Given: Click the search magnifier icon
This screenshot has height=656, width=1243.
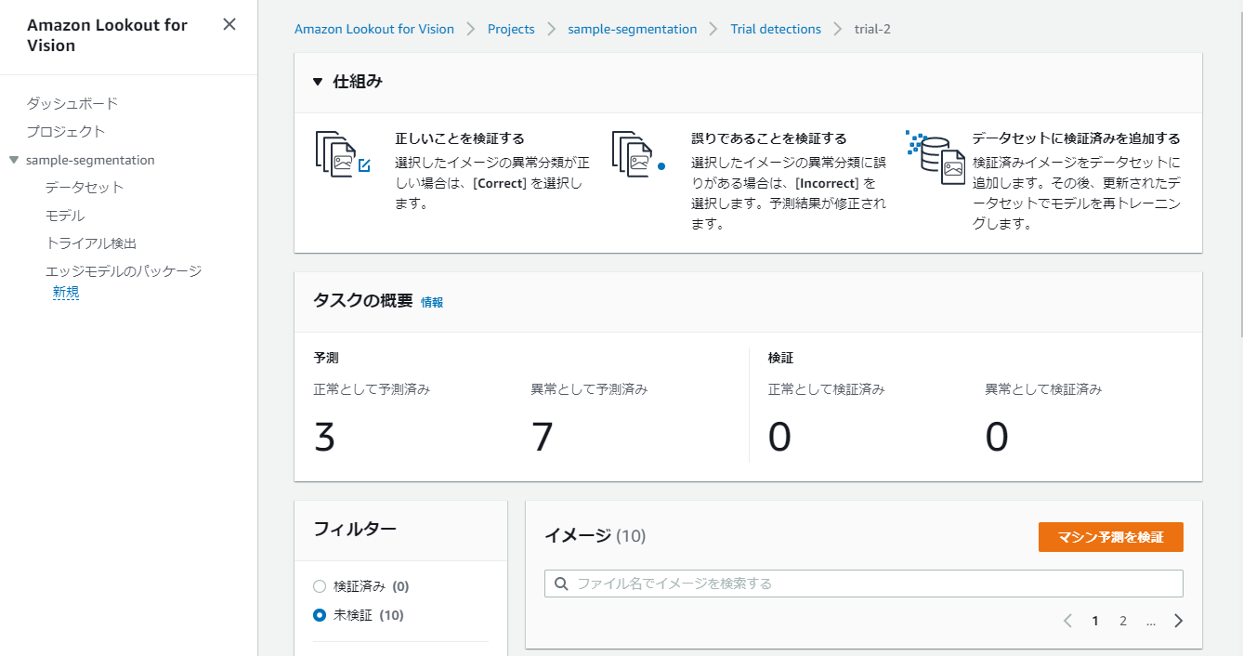Looking at the screenshot, I should pos(561,584).
